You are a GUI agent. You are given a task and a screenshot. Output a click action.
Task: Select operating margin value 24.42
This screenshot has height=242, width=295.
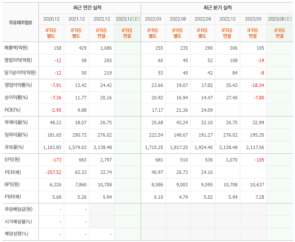point(106,86)
